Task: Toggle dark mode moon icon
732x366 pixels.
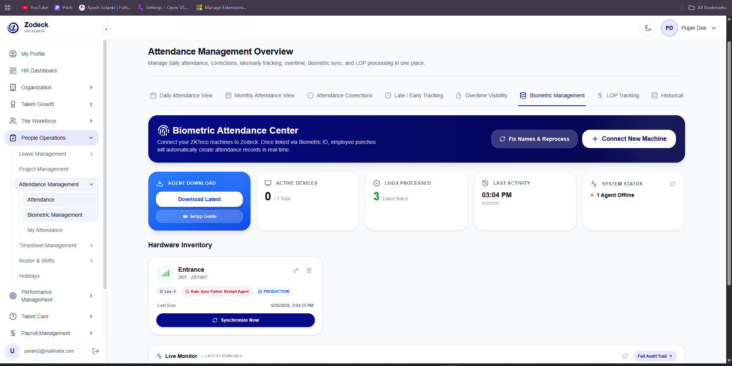Action: [x=648, y=28]
